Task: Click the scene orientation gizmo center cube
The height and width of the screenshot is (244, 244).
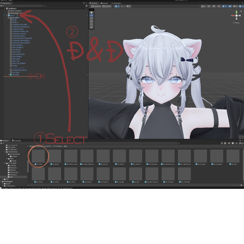Action: [x=237, y=16]
